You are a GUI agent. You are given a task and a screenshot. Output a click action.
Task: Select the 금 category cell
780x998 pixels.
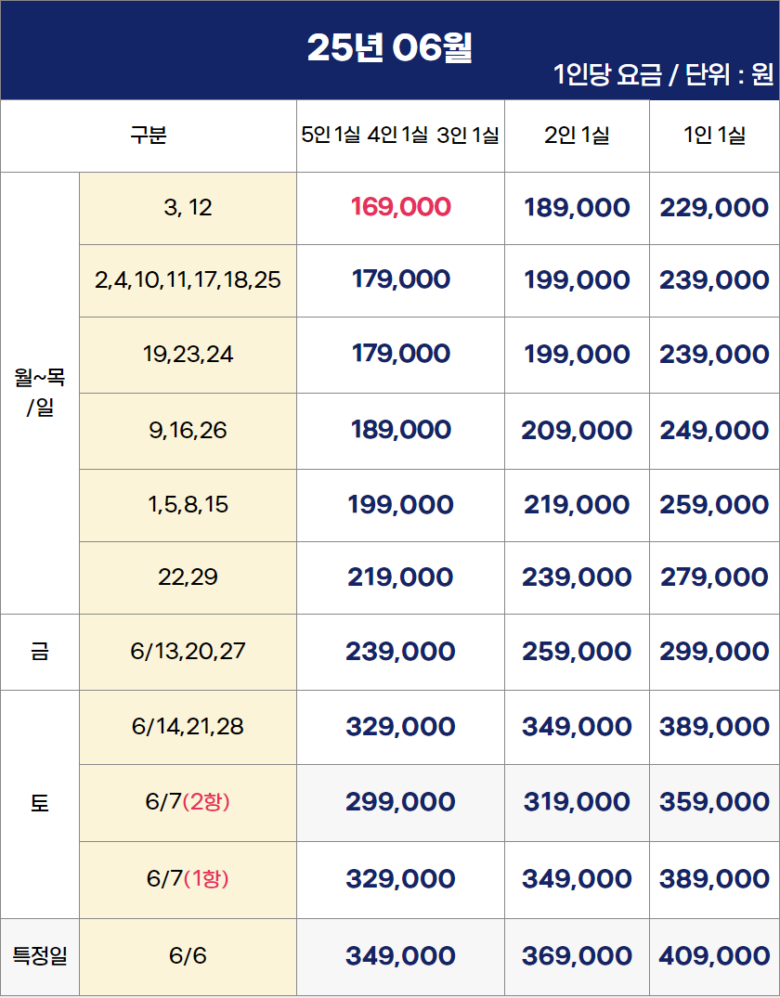[40, 652]
